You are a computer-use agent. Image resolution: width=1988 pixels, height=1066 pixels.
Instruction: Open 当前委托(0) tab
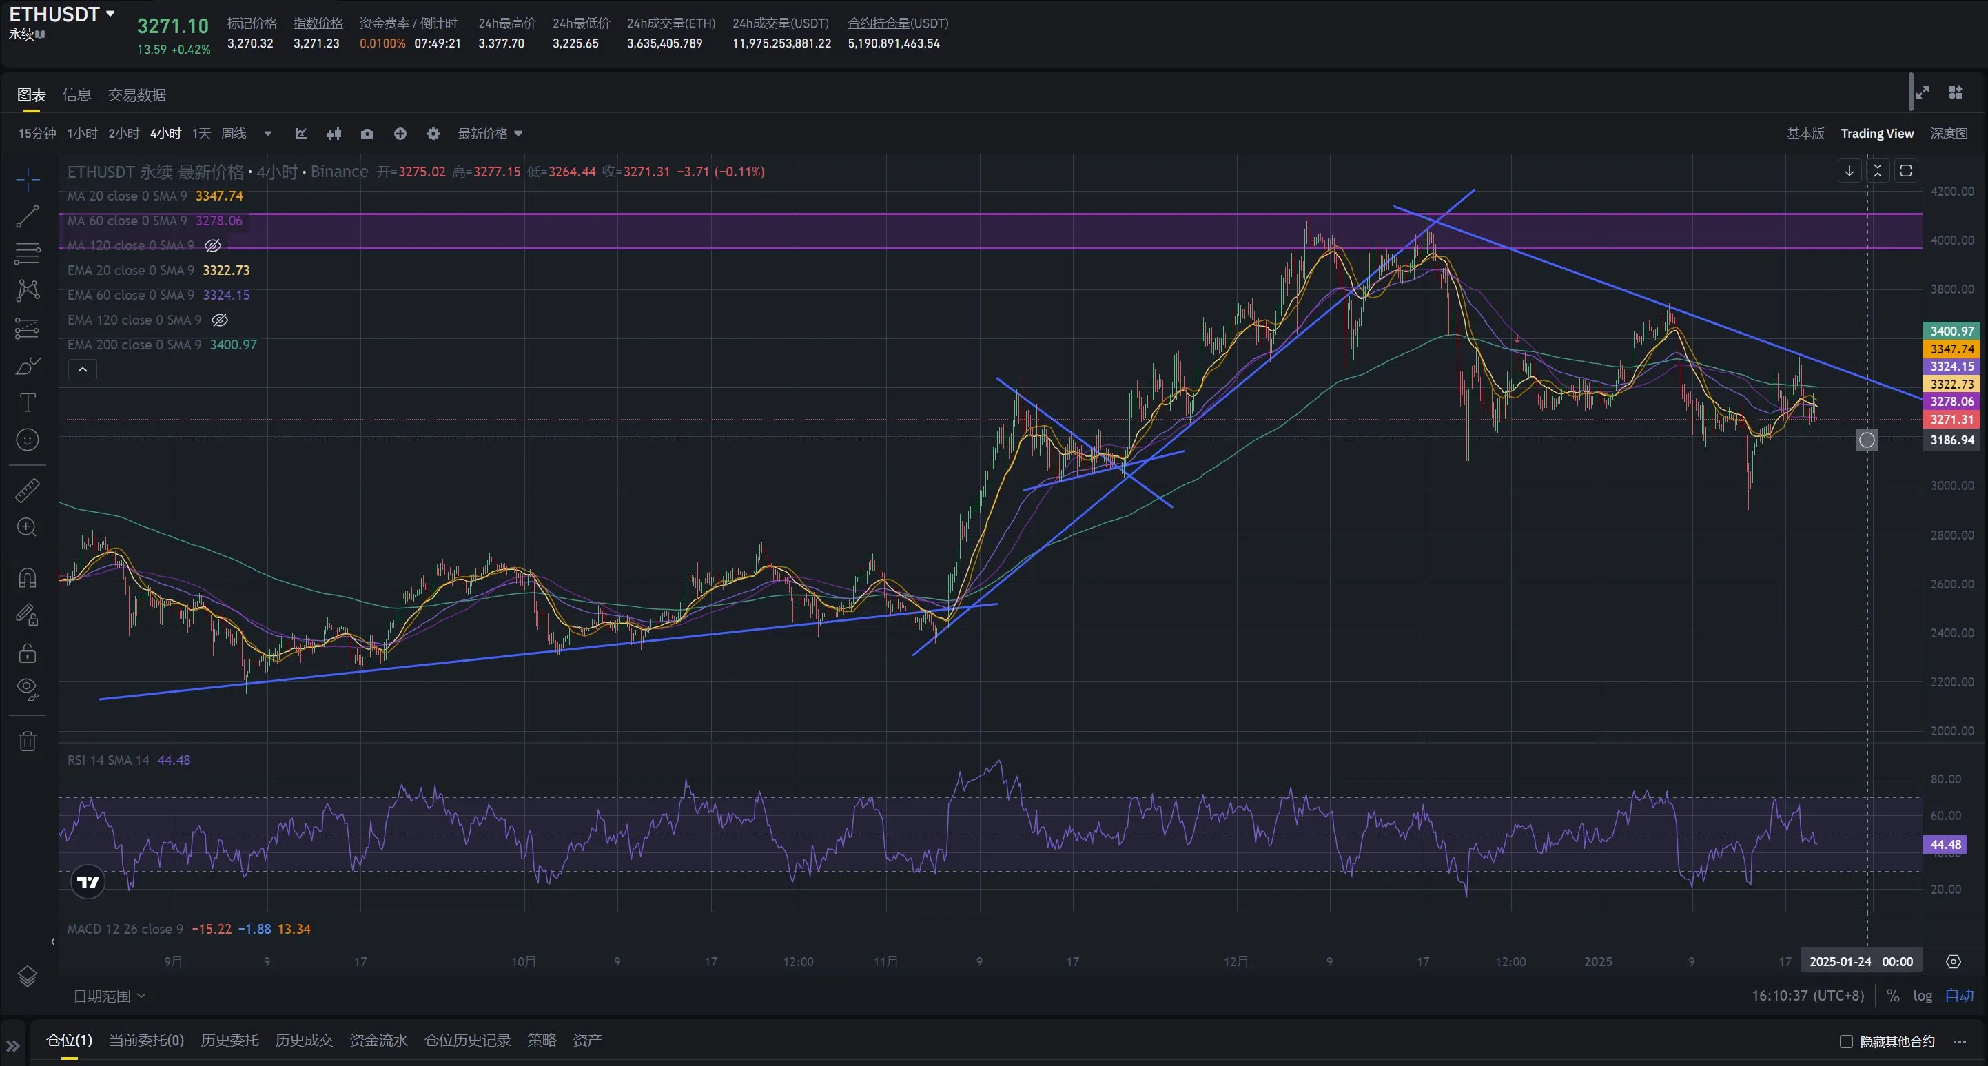(146, 1040)
